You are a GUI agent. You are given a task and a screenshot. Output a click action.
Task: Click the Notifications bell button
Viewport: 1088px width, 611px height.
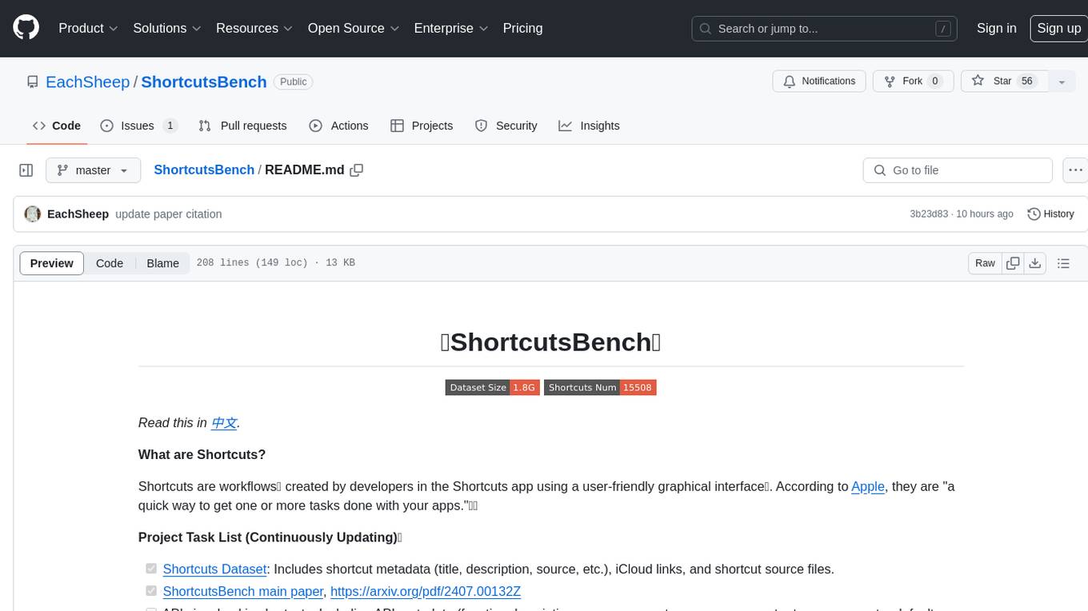[819, 81]
